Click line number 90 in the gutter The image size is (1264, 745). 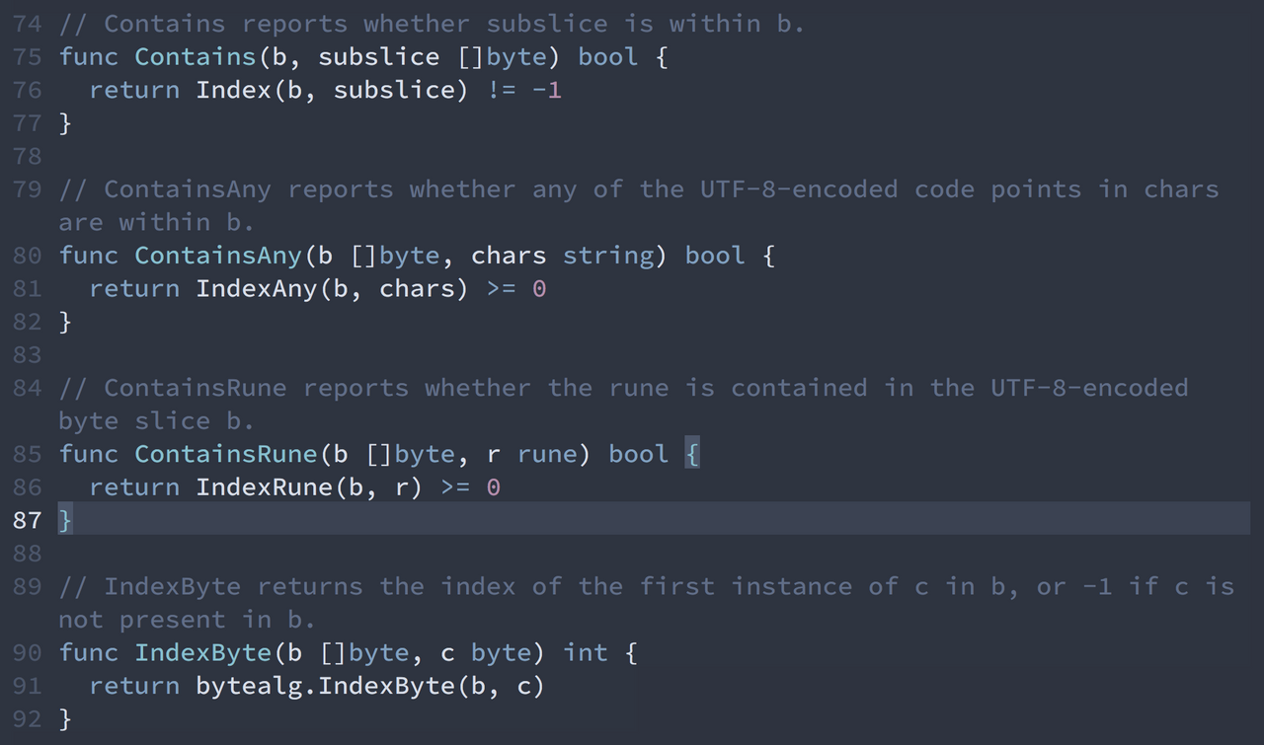click(28, 653)
